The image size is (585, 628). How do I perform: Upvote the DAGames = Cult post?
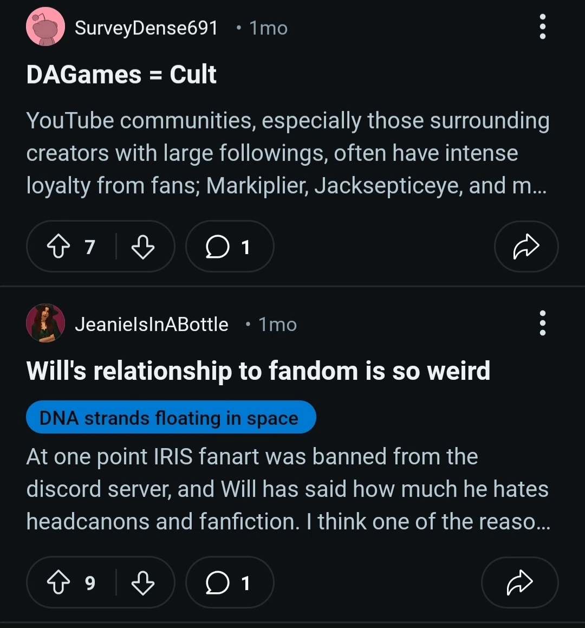(x=58, y=247)
